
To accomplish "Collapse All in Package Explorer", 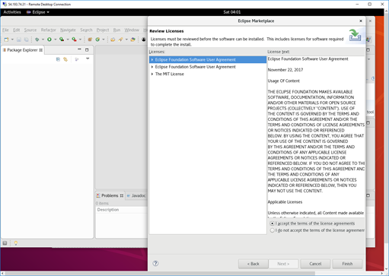I will click(x=58, y=59).
